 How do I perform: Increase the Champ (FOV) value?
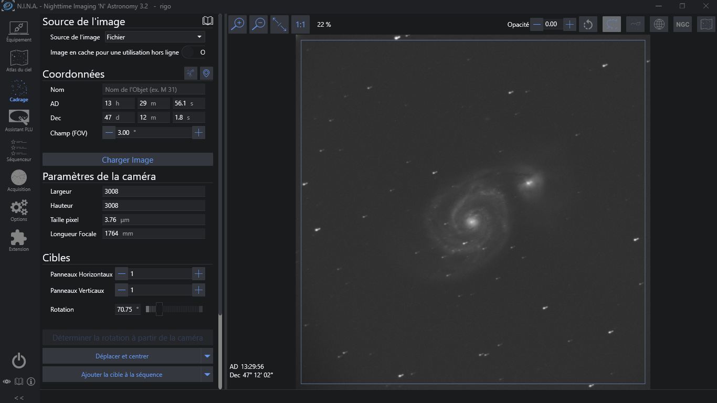[198, 133]
